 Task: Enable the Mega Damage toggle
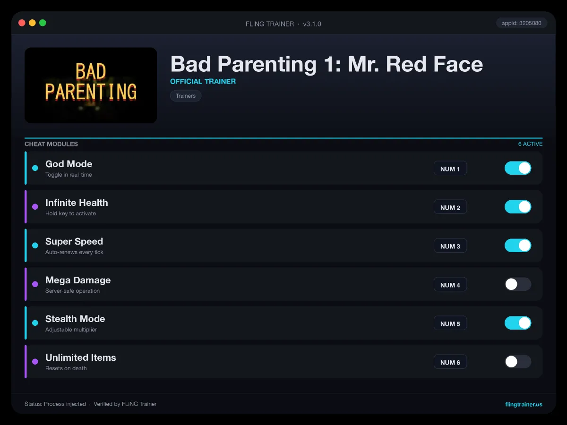coord(518,284)
